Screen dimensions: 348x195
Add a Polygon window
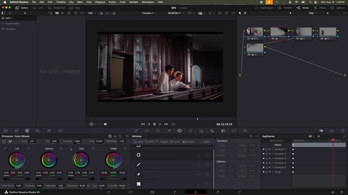[162, 141]
